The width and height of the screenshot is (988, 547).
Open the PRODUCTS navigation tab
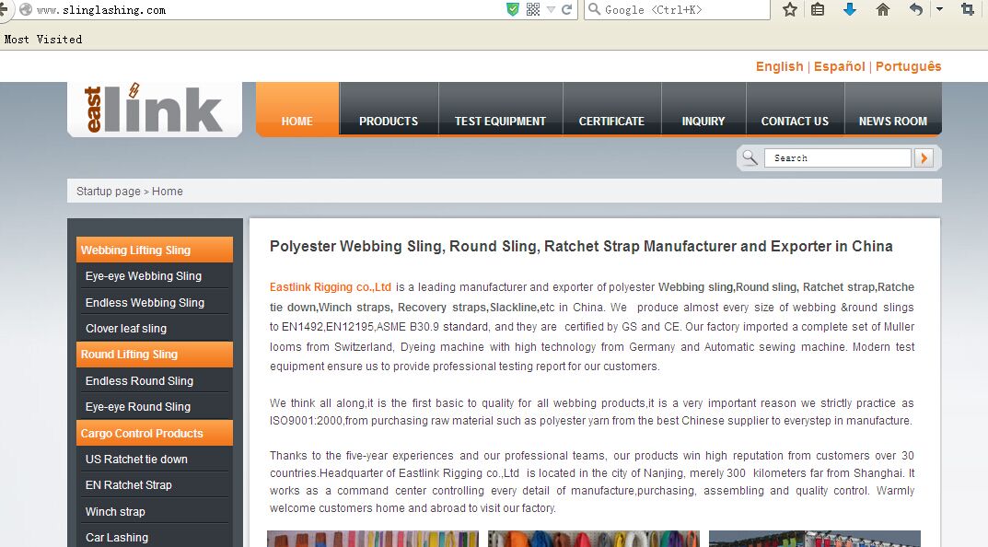tap(389, 109)
